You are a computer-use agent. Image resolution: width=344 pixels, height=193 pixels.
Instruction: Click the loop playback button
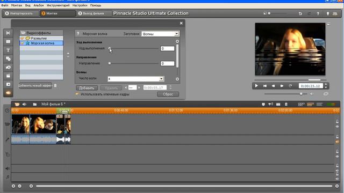click(290, 86)
